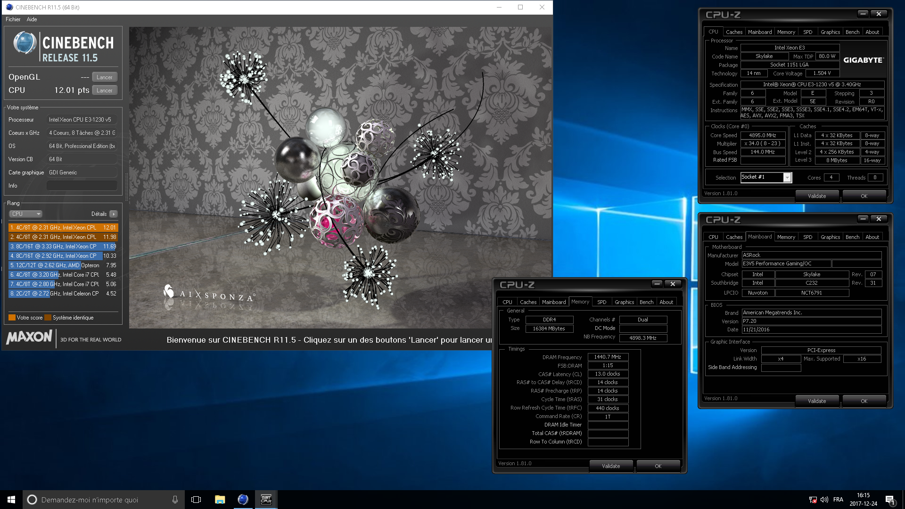Select Core i7 row with score 5.48
Viewport: 905px width, 509px height.
tap(63, 275)
